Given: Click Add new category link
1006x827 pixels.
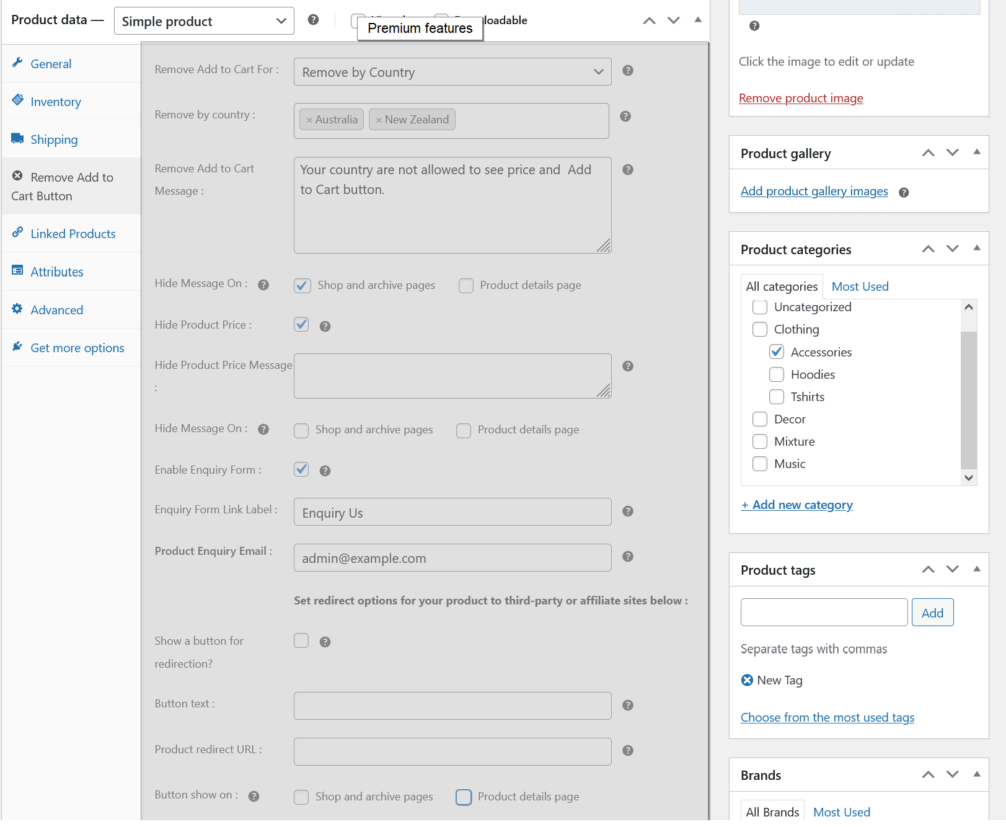Looking at the screenshot, I should (x=797, y=505).
